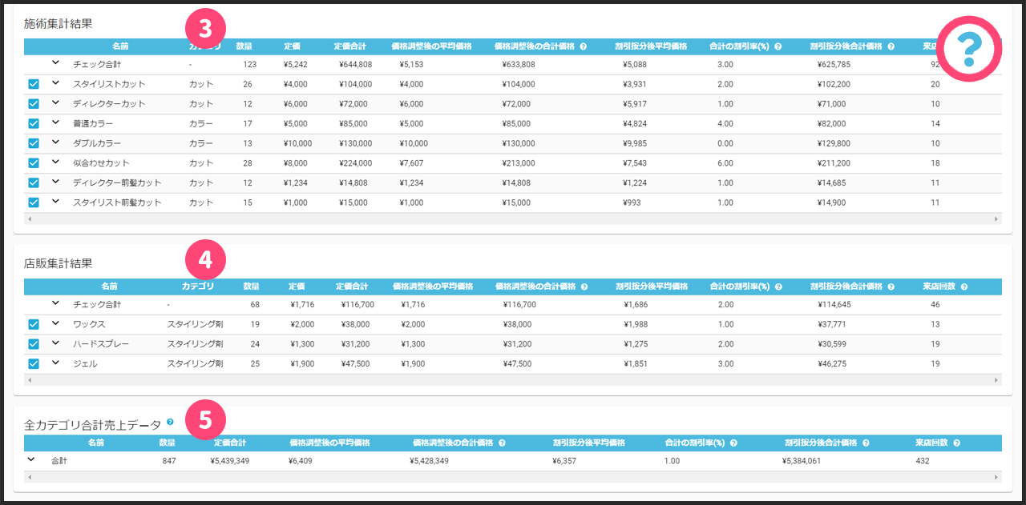The height and width of the screenshot is (505, 1026).
Task: Expand チェック合計 row in 施術集計結果
Action: (56, 62)
